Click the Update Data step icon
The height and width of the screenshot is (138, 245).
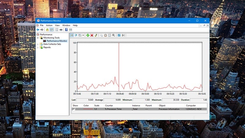[123, 35]
